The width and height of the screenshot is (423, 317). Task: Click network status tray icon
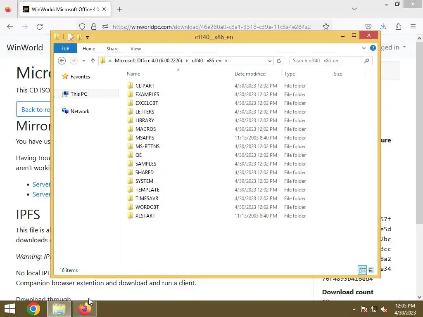click(x=374, y=309)
